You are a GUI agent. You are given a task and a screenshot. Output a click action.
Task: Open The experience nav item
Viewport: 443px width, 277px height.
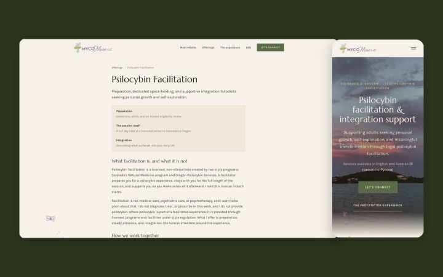point(230,47)
